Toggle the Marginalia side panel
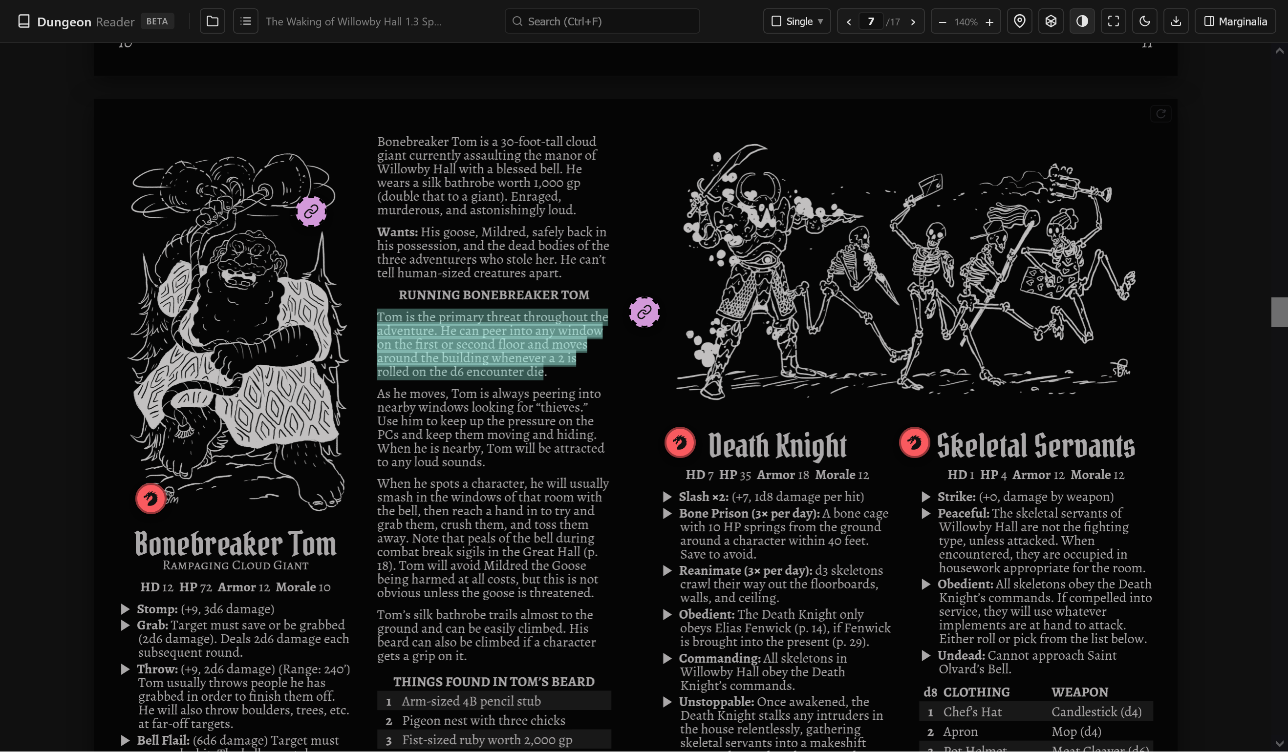The height and width of the screenshot is (752, 1288). pyautogui.click(x=1236, y=21)
